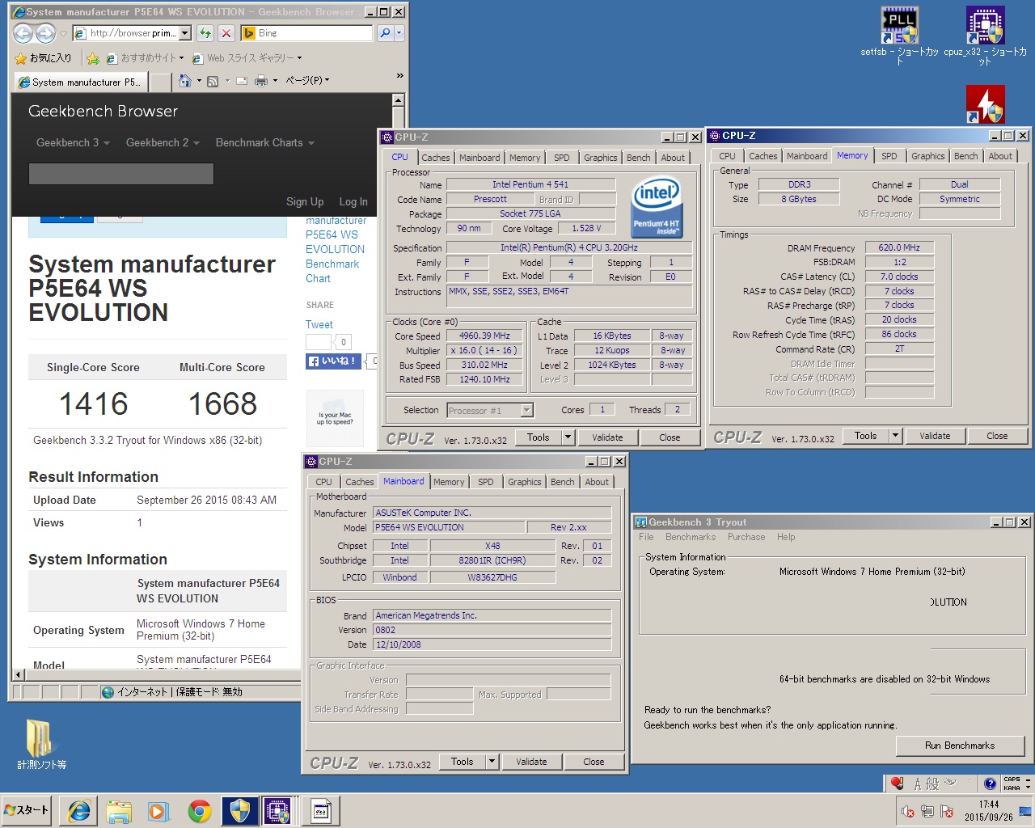
Task: Click the Read Mail envelope icon
Action: coord(240,81)
